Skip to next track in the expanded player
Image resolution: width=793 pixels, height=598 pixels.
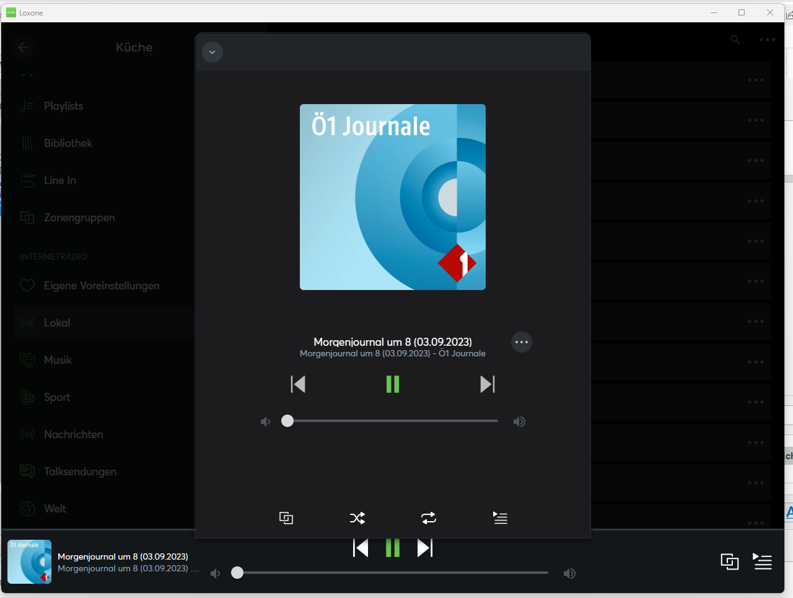[x=488, y=384]
